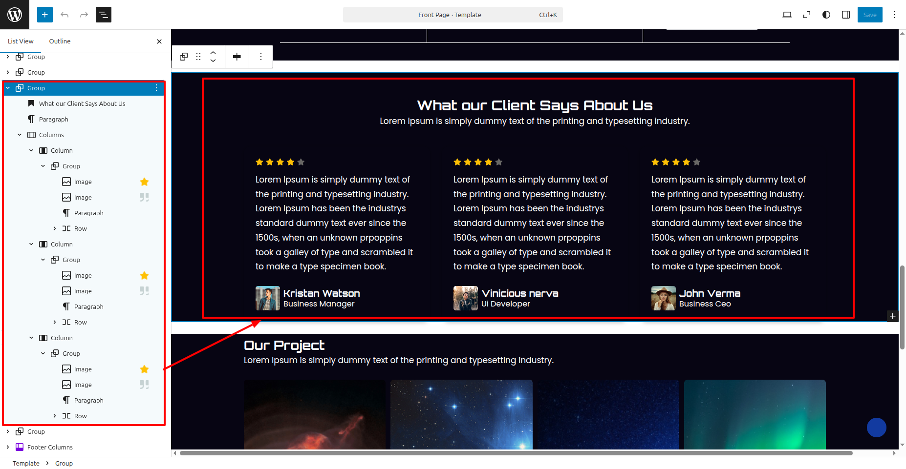Screen dimensions: 906x469
Task: Open block toolbar options menu
Action: pos(261,57)
